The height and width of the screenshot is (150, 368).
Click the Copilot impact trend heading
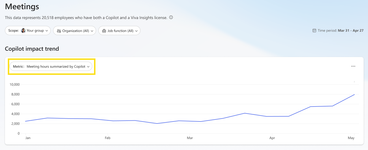pos(32,49)
